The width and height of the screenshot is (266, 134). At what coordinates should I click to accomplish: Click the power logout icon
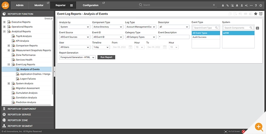click(261, 5)
